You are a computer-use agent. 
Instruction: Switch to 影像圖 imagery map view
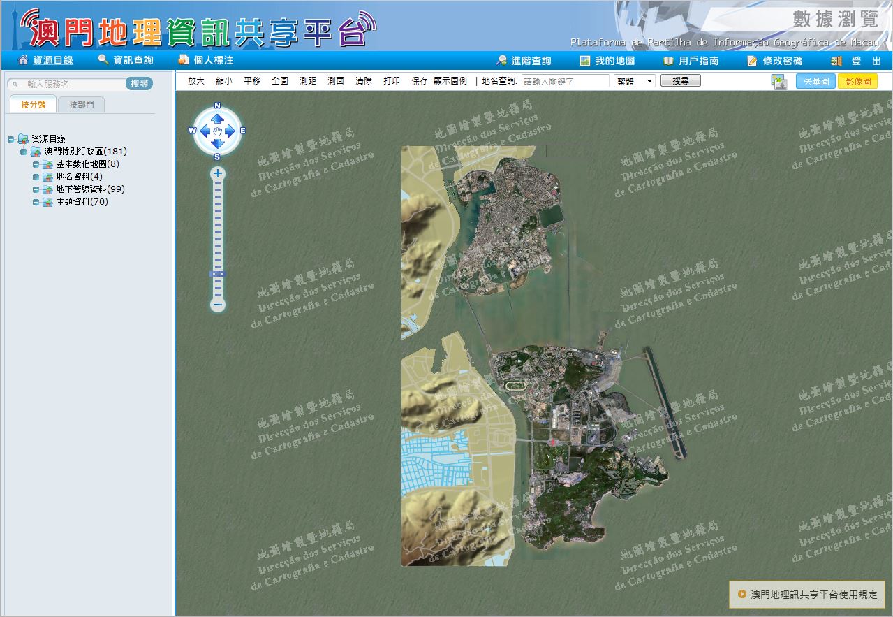point(857,81)
